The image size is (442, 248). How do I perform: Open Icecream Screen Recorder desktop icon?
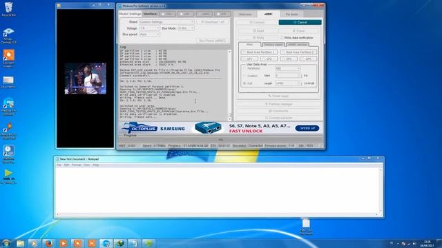8,59
